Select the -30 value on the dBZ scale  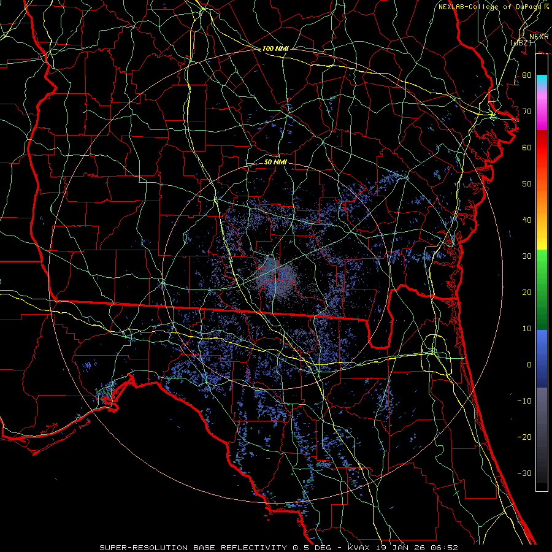[x=524, y=473]
